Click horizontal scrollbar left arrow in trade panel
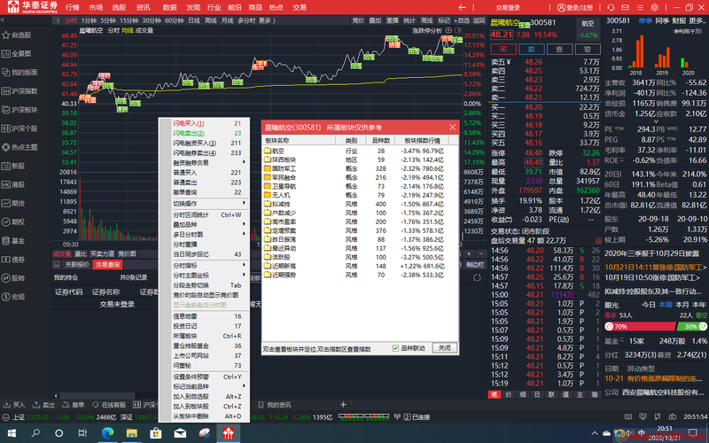Image resolution: width=709 pixels, height=443 pixels. [x=56, y=395]
